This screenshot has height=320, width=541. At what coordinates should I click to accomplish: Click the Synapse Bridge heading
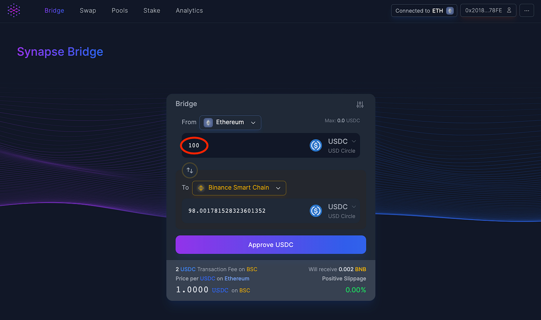60,51
